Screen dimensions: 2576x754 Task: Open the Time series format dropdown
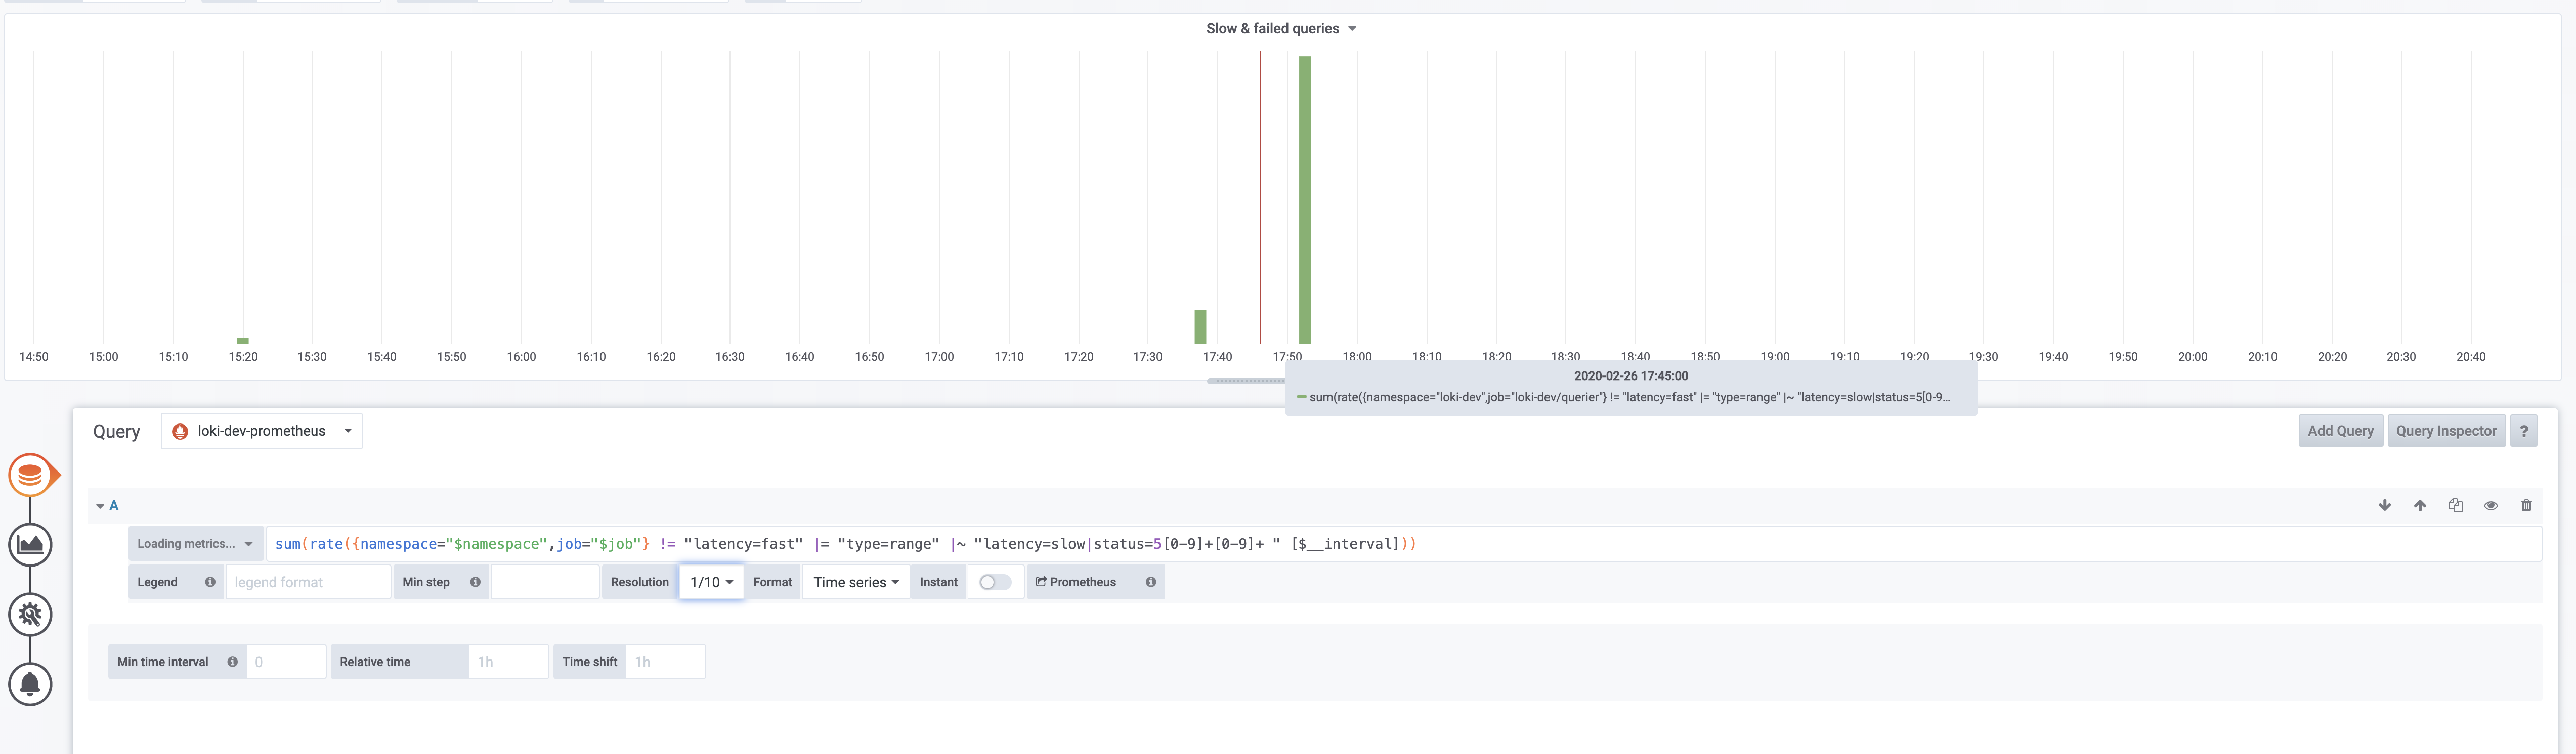coord(856,582)
